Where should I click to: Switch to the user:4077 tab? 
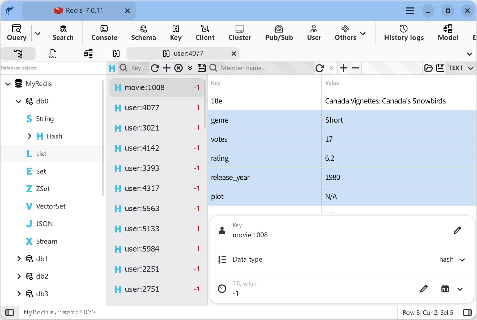click(x=183, y=54)
